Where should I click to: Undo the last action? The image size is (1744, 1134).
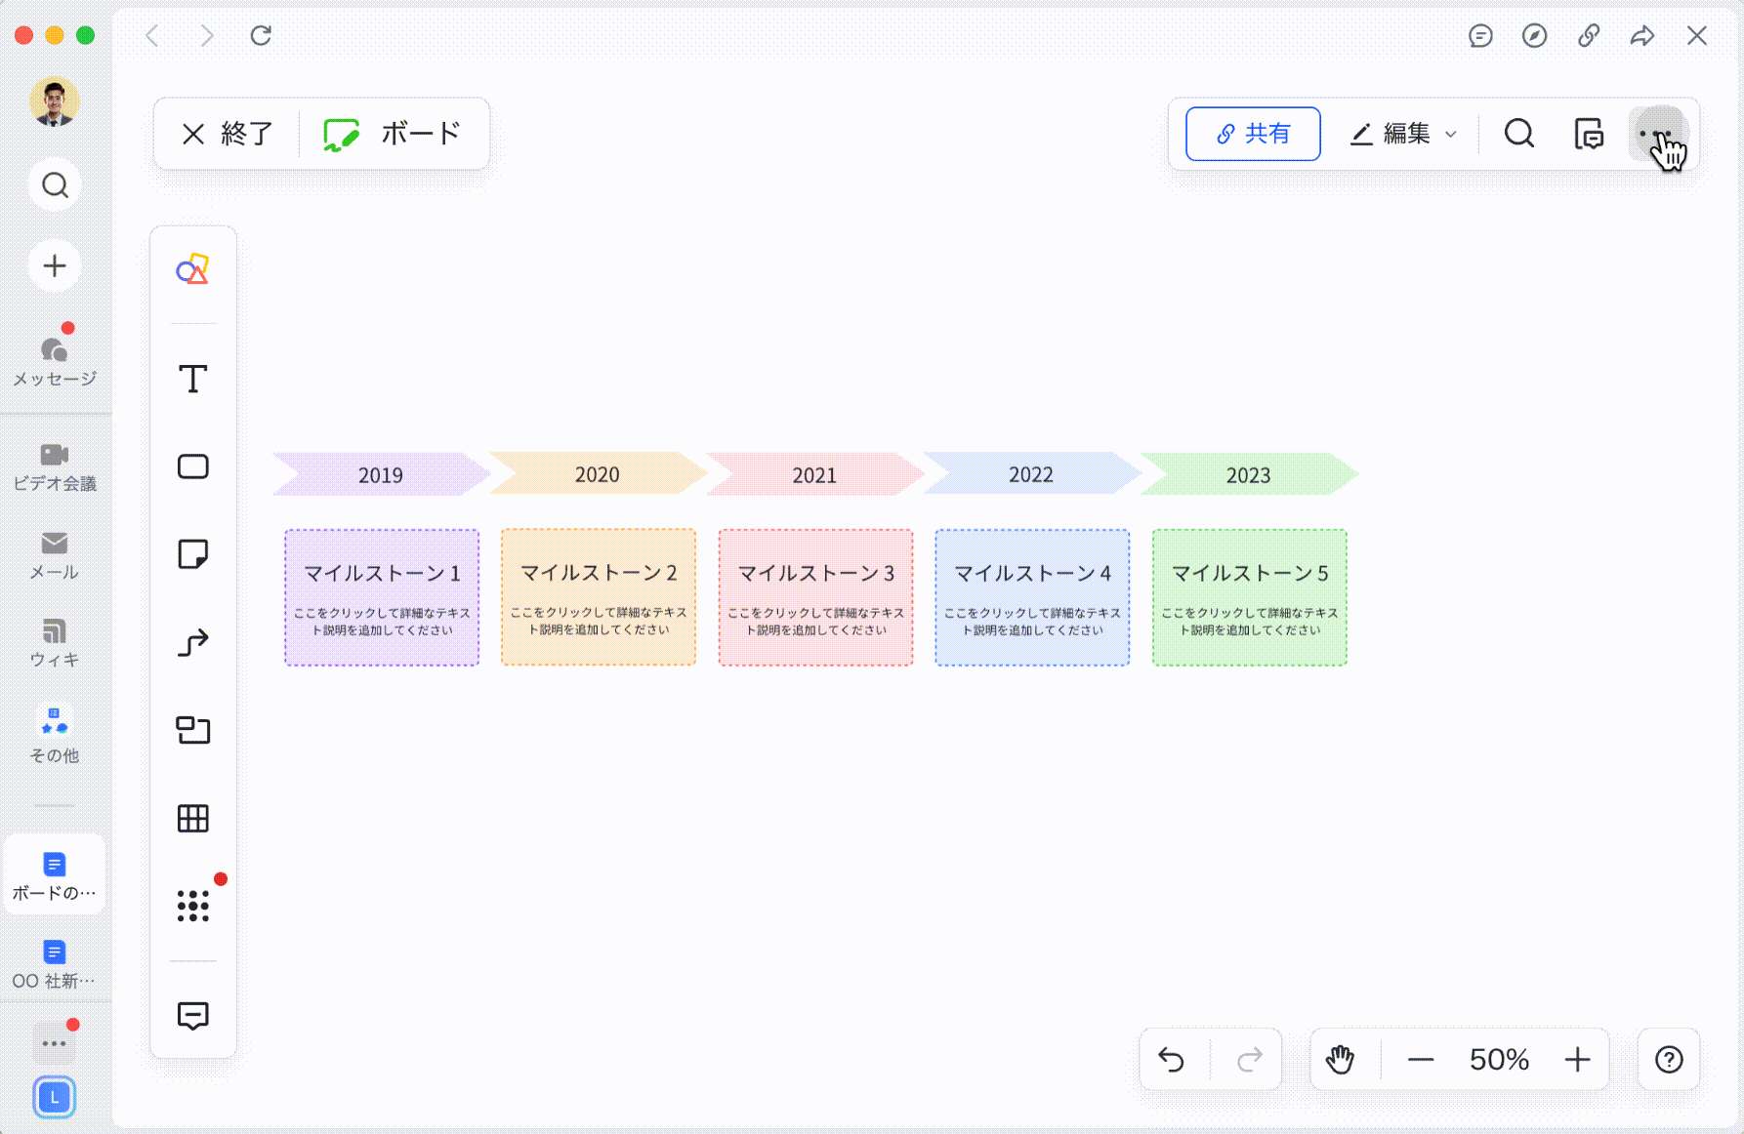point(1171,1059)
